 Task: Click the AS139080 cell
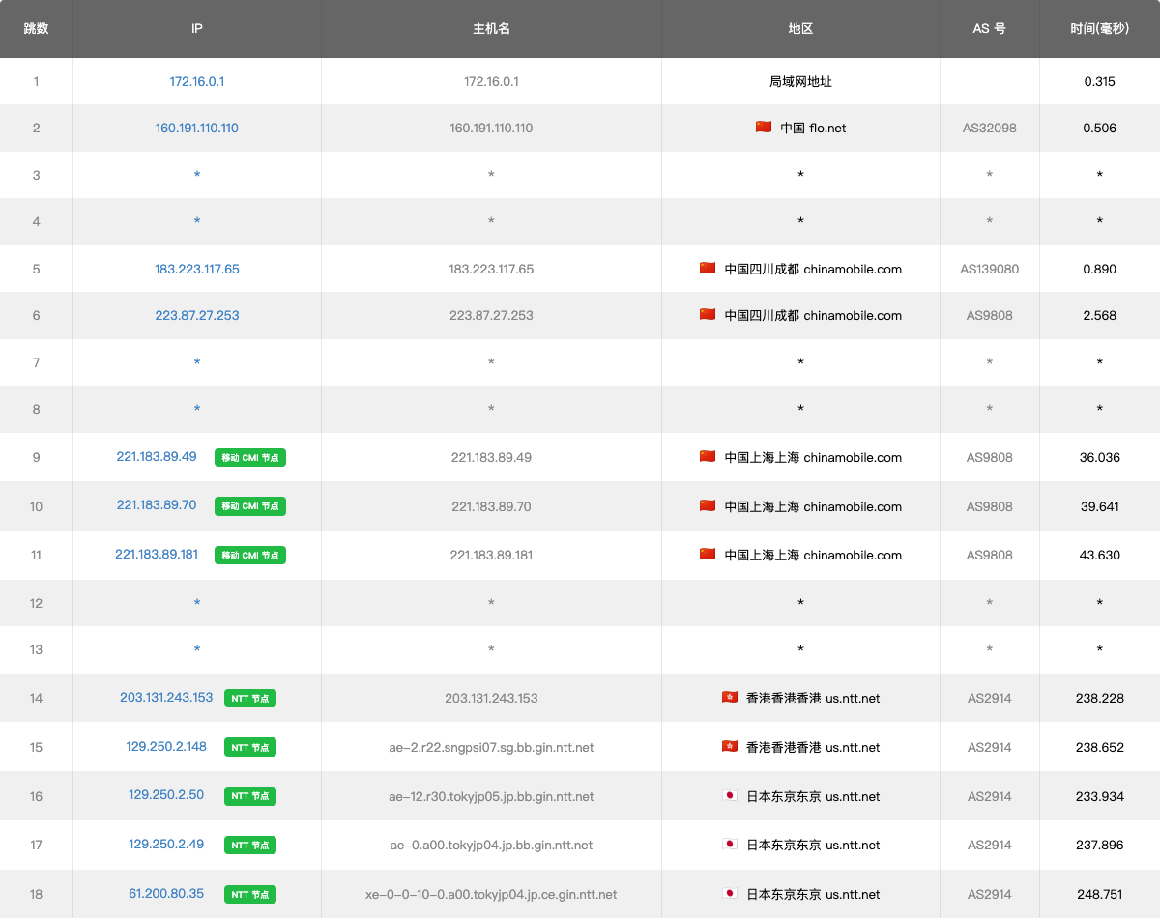(x=989, y=269)
